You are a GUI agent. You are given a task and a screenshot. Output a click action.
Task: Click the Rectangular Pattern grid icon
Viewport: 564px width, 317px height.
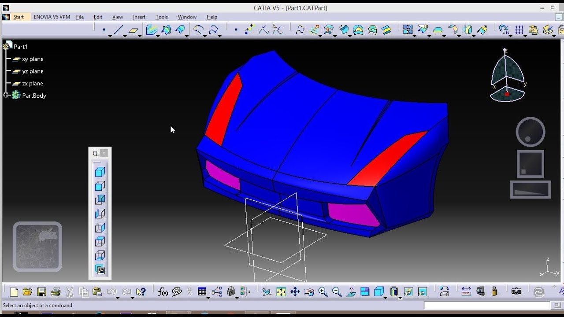click(519, 30)
